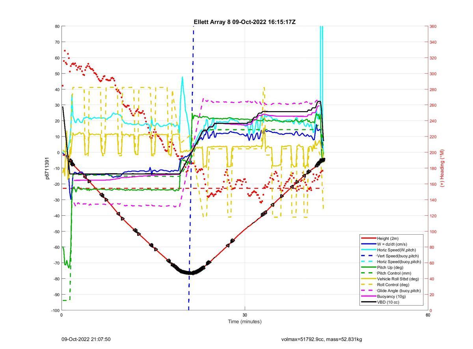Image resolution: width=473 pixels, height=349 pixels.
Task: Select the Roll Control (deg) legend entry
Action: (391, 285)
